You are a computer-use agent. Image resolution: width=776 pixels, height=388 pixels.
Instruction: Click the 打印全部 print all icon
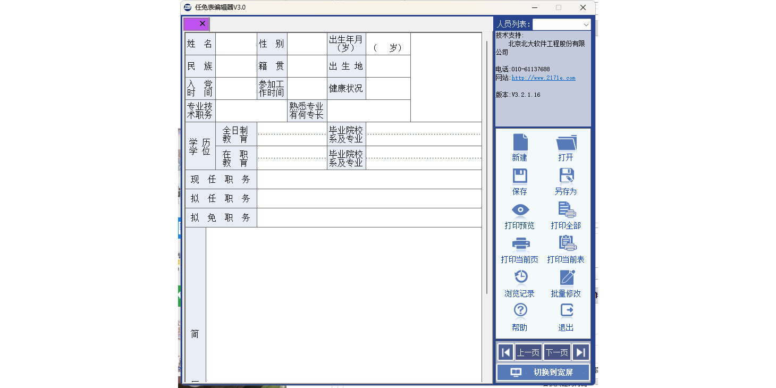(566, 211)
